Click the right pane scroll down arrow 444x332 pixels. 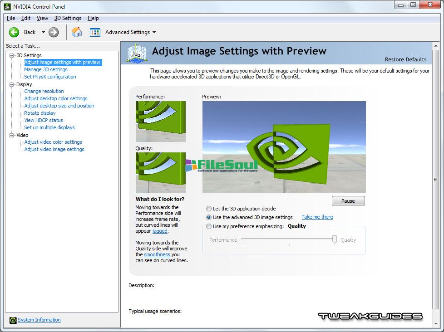(435, 324)
